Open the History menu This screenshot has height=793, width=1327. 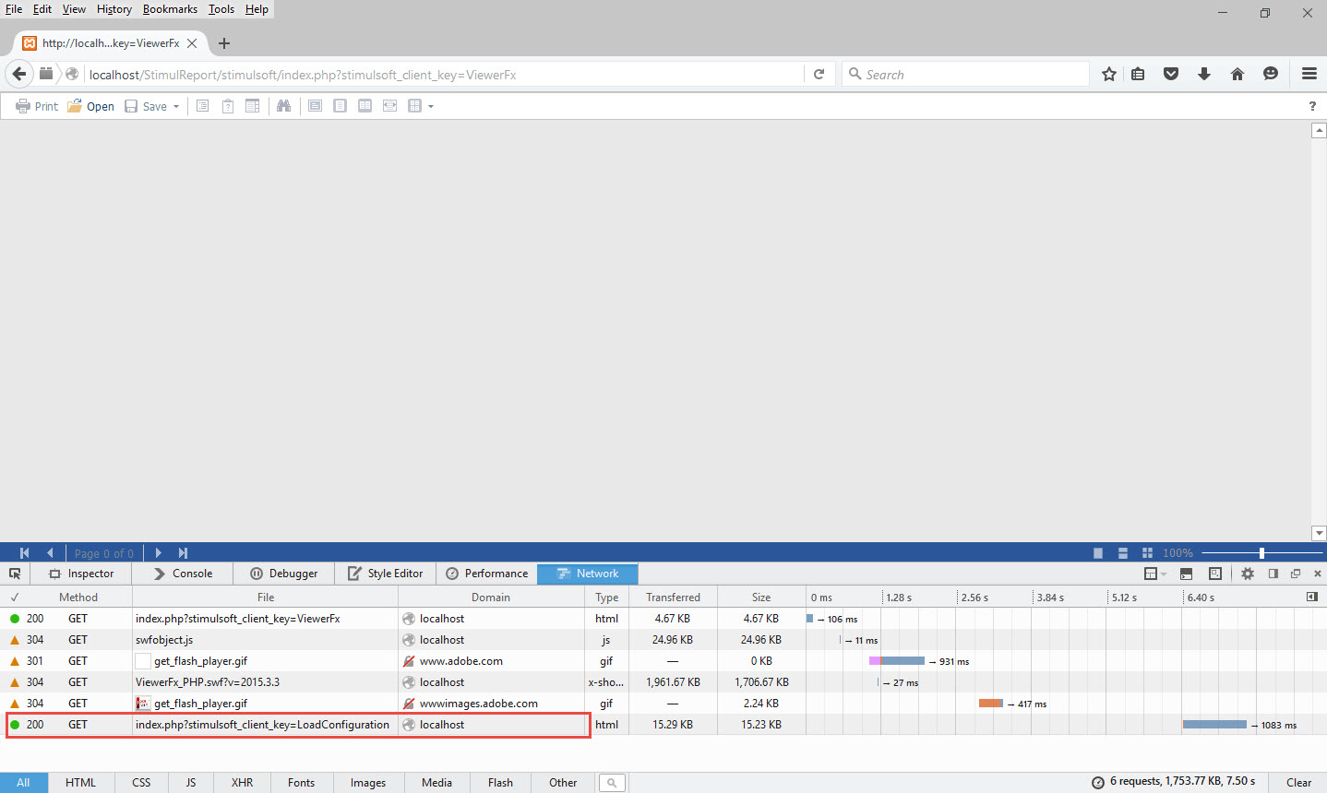pyautogui.click(x=114, y=9)
